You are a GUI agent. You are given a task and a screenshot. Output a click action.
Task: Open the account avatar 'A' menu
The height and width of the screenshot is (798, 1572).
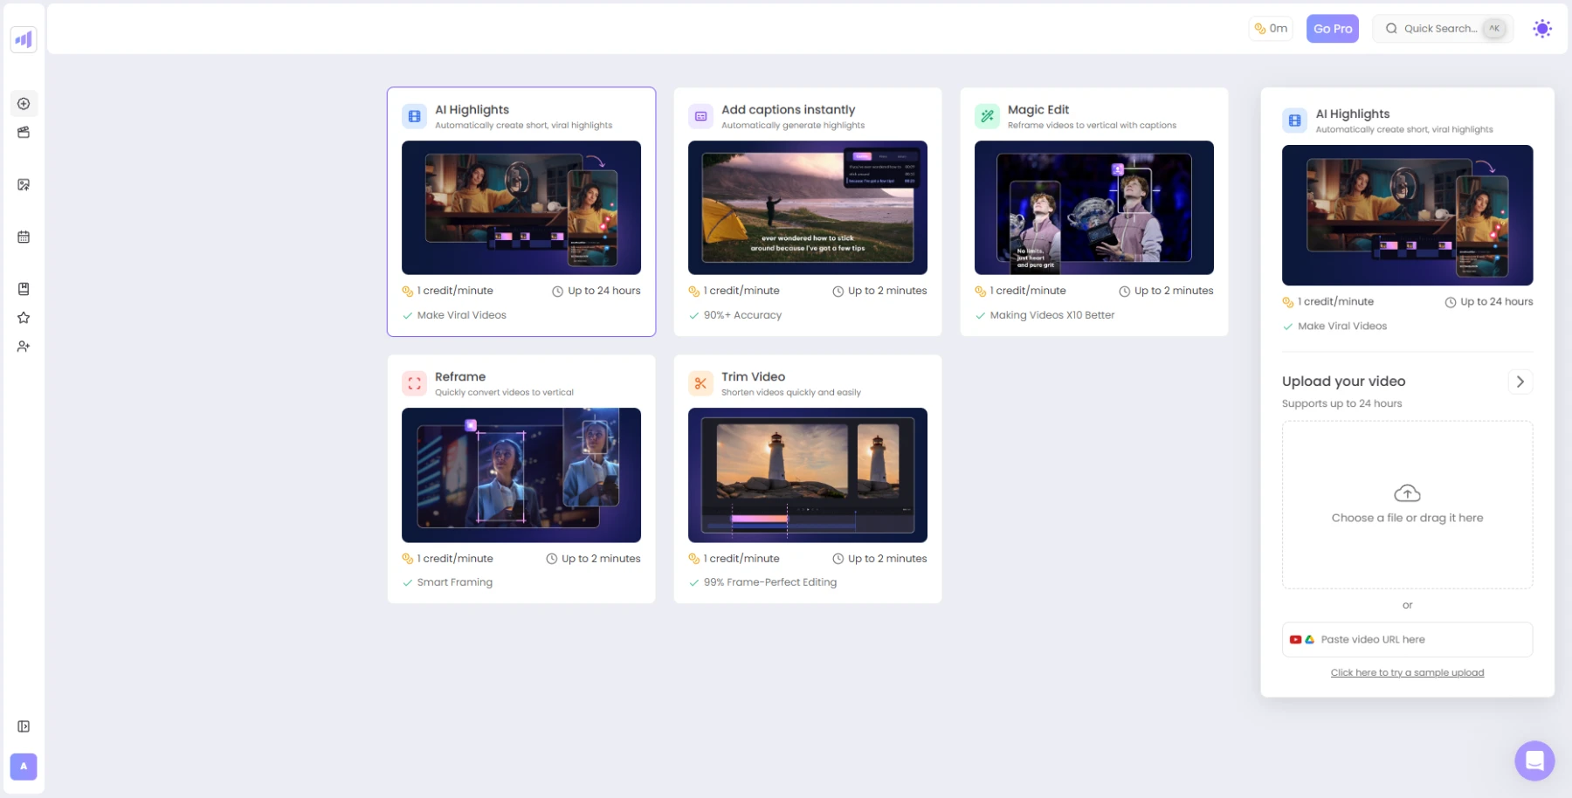click(24, 767)
